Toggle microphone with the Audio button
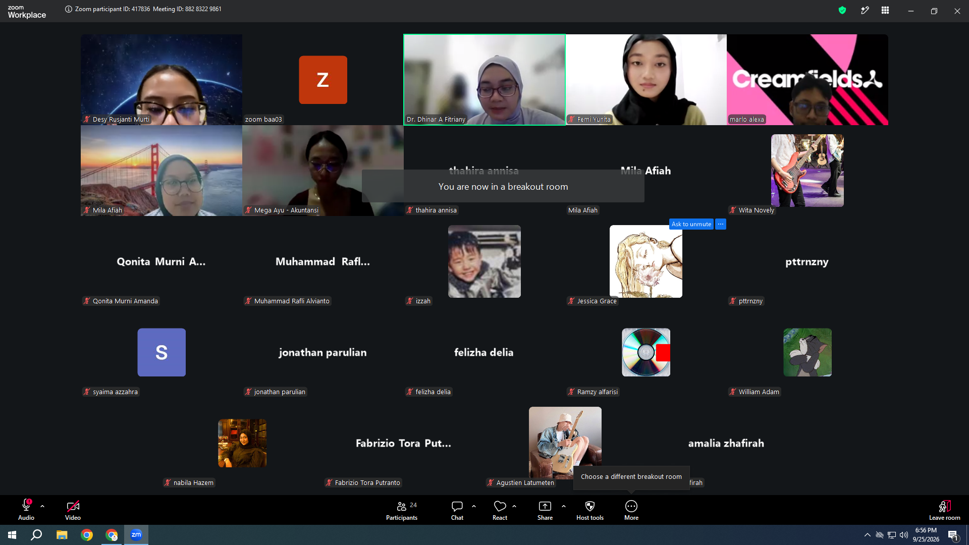Viewport: 969px width, 545px height. click(26, 510)
